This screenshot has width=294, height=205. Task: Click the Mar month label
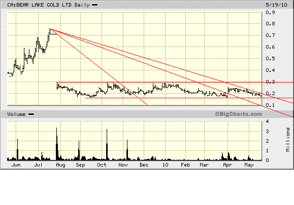pyautogui.click(x=204, y=165)
